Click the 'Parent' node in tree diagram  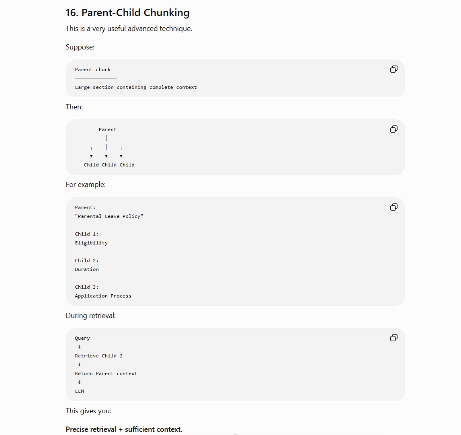tap(108, 129)
